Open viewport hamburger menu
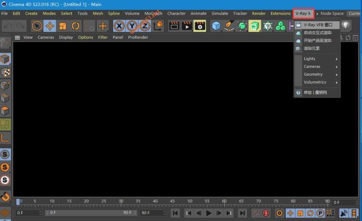 tap(17, 37)
